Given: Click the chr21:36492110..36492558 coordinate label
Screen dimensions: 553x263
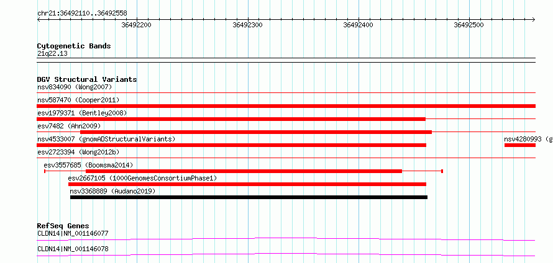Looking at the screenshot, I should [82, 14].
